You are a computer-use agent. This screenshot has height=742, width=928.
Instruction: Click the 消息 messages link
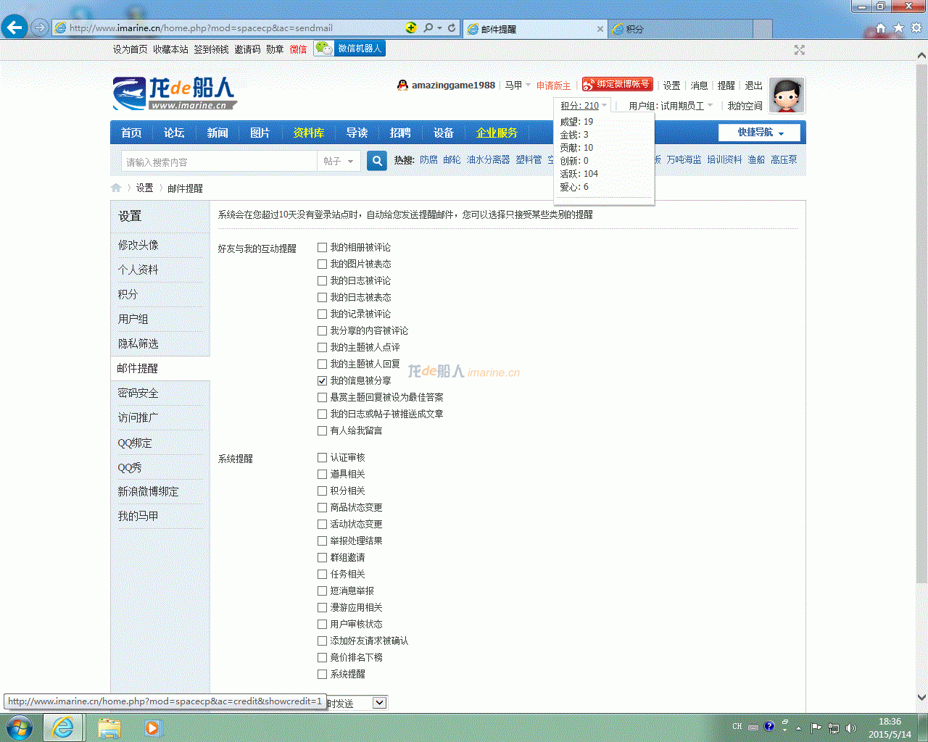tap(699, 86)
